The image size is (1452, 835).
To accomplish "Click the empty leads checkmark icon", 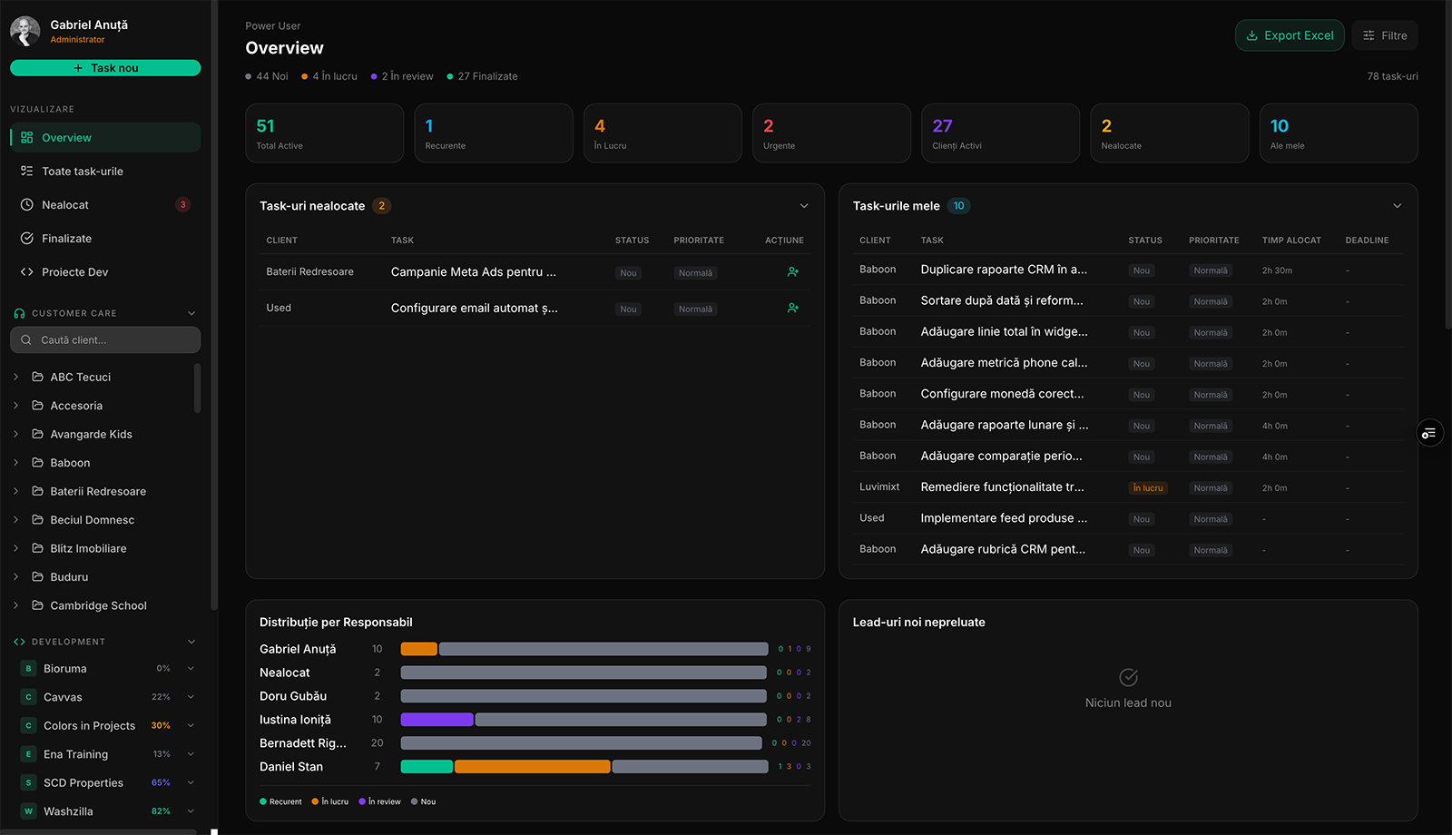I will 1128,677.
